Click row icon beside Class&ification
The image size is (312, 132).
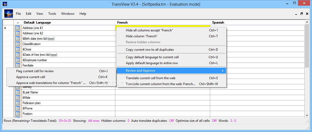(x=18, y=44)
